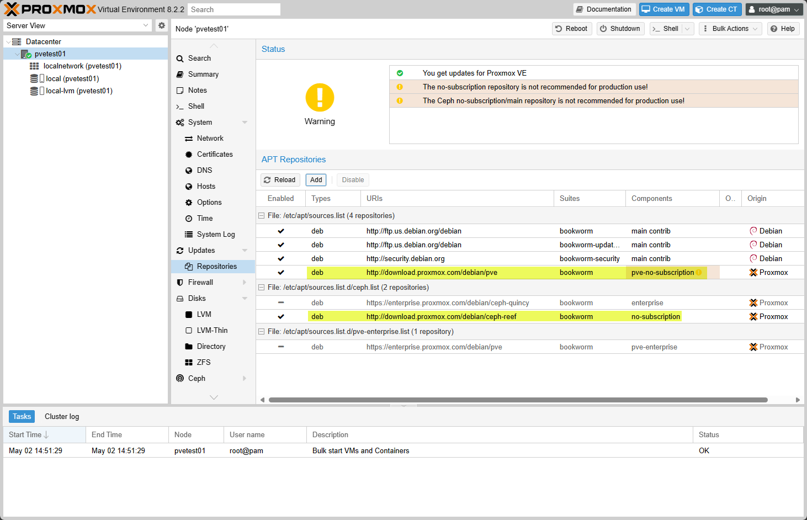The height and width of the screenshot is (520, 807).
Task: Click enabled checkmark for ceph-reef repository
Action: click(281, 317)
